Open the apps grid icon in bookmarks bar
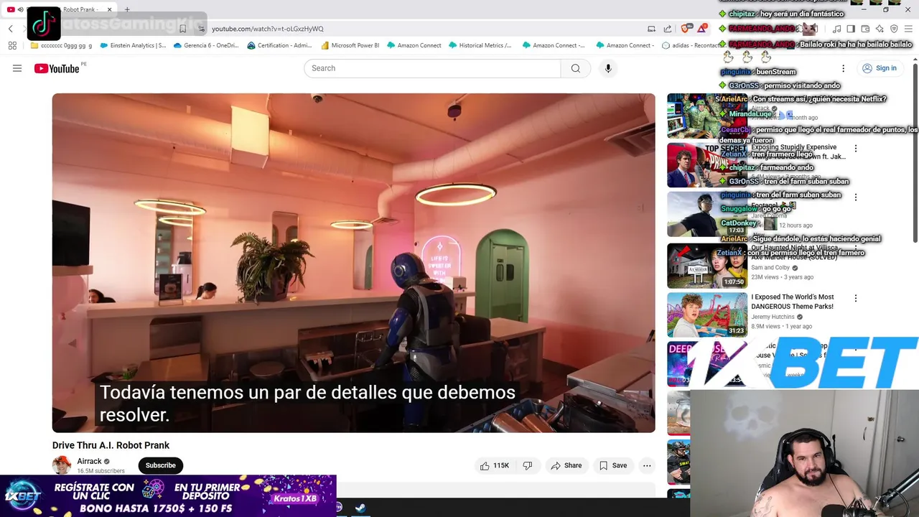 tap(12, 45)
